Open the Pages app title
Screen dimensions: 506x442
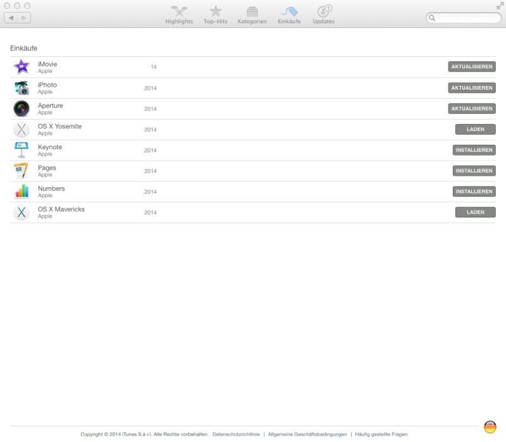pyautogui.click(x=47, y=168)
